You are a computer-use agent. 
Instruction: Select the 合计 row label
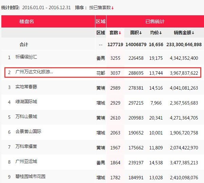pyautogui.click(x=24, y=44)
